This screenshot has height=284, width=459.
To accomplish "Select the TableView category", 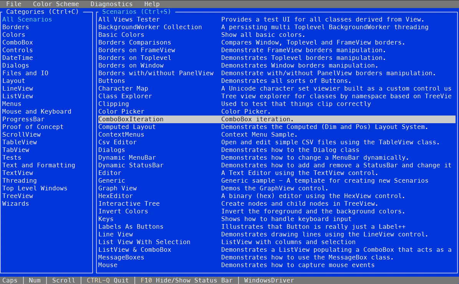I will point(19,142).
